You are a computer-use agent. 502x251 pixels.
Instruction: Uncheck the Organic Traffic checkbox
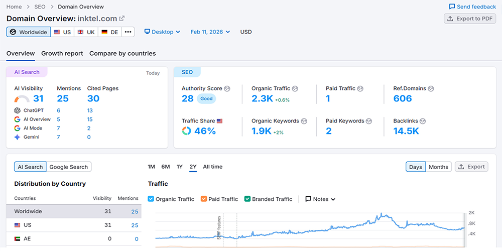pyautogui.click(x=151, y=199)
